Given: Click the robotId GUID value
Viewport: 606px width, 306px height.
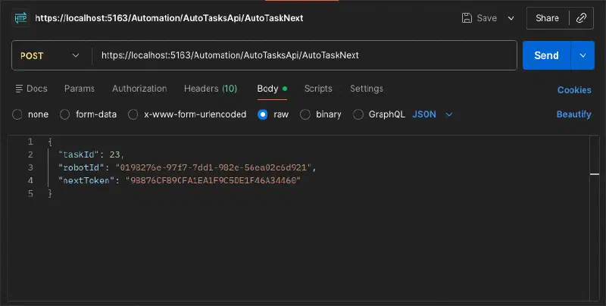Looking at the screenshot, I should click(214, 167).
